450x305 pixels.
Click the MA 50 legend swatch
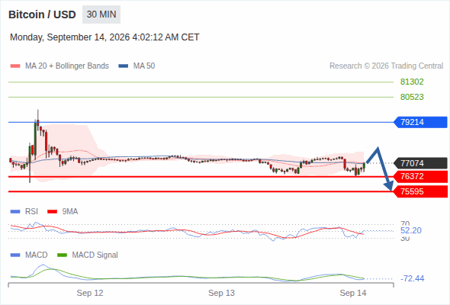pyautogui.click(x=124, y=66)
